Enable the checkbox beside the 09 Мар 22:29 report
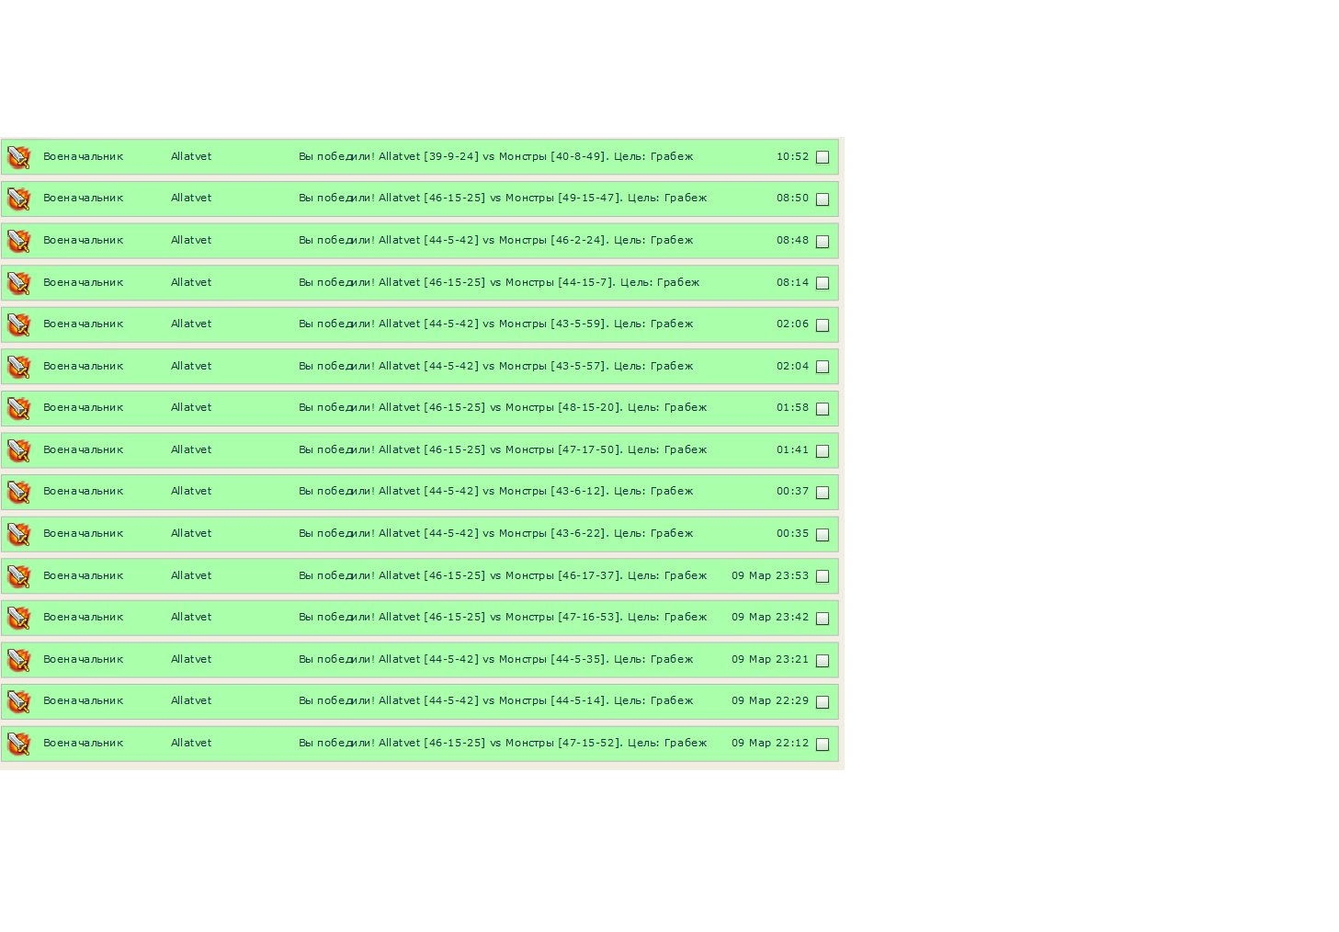The height and width of the screenshot is (932, 1339). pyautogui.click(x=823, y=702)
